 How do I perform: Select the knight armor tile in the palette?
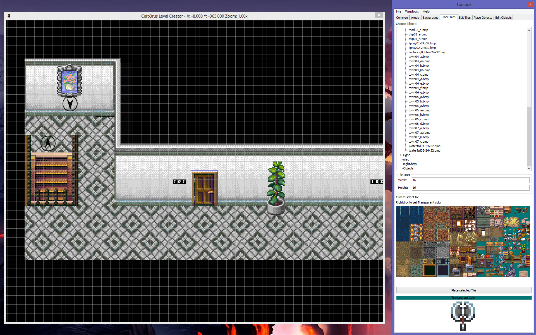506,237
